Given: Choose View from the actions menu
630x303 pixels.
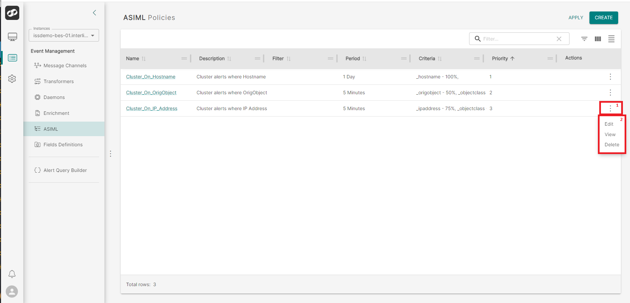Looking at the screenshot, I should pyautogui.click(x=610, y=134).
